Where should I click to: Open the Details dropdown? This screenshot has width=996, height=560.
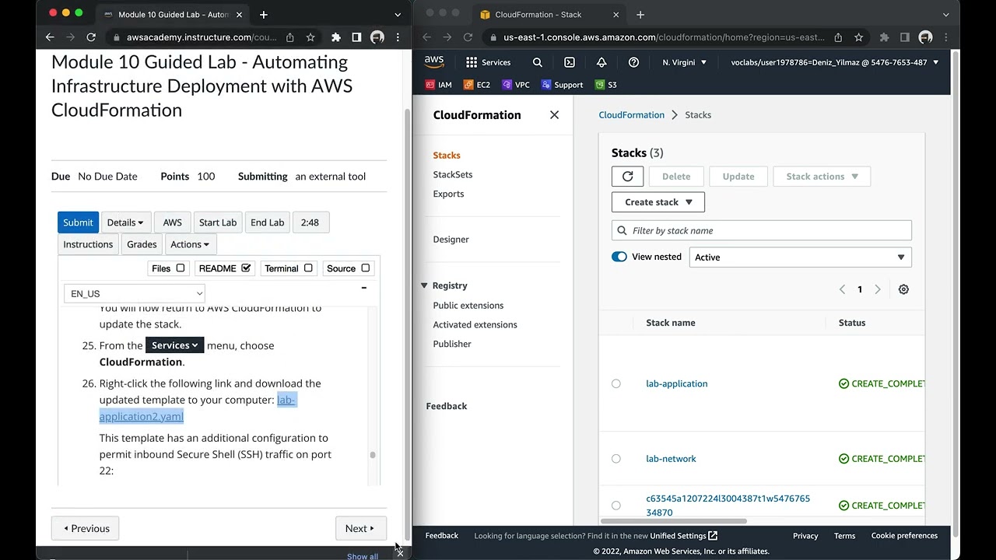pyautogui.click(x=125, y=222)
